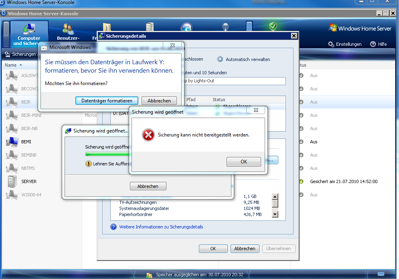The image size is (399, 279).
Task: Click the keyboard icon in status bar
Action: pyautogui.click(x=381, y=274)
